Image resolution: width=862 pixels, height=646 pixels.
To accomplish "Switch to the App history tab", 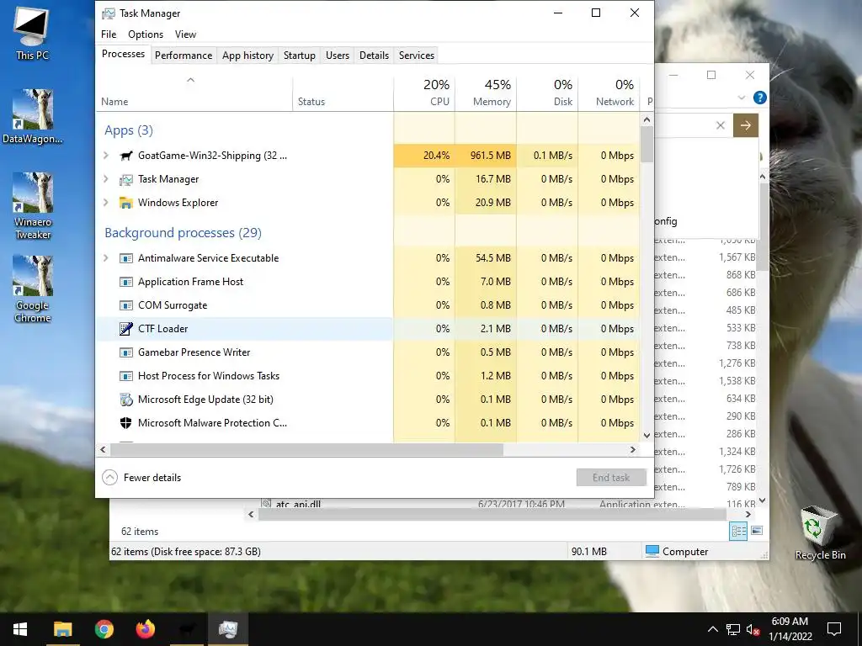I will (247, 56).
